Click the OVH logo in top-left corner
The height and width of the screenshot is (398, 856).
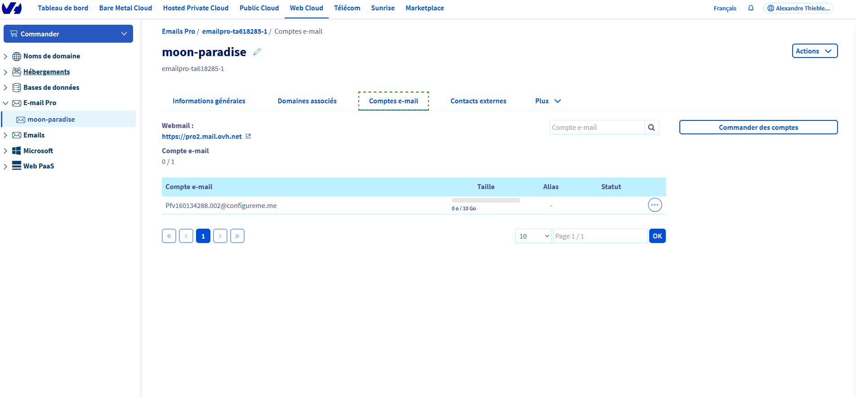click(12, 8)
